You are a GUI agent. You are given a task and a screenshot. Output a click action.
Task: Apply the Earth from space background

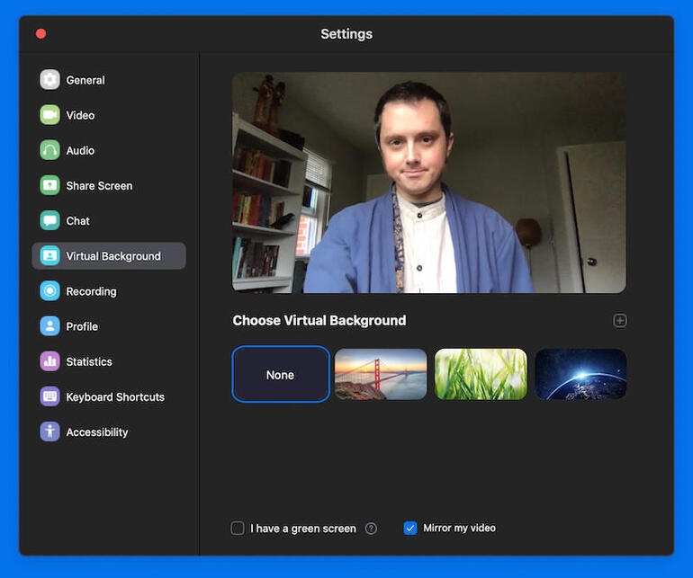click(x=580, y=374)
